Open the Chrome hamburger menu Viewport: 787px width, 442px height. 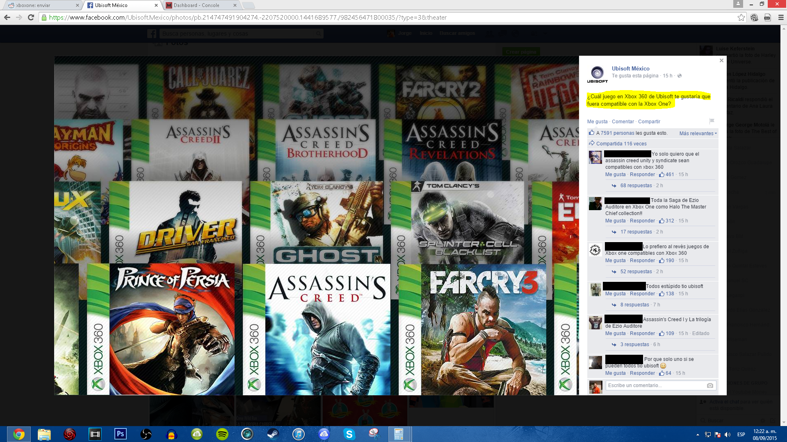click(x=781, y=17)
